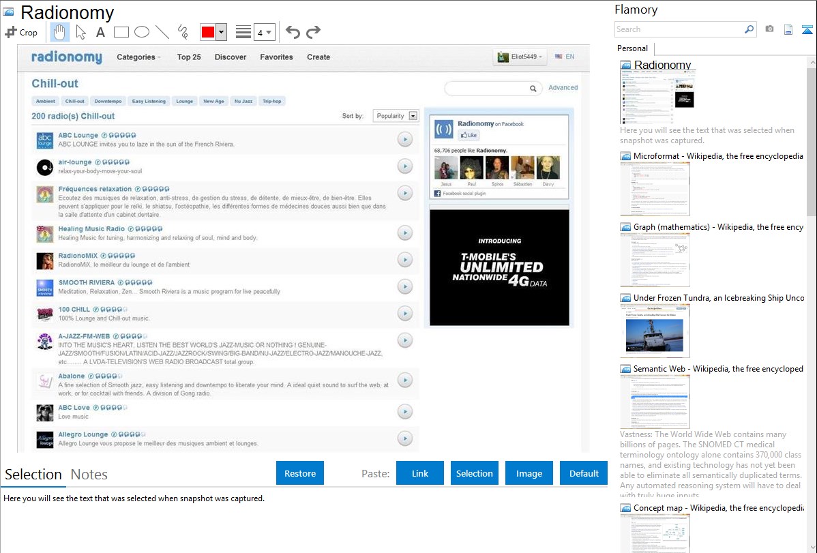Click the camera capture icon

coord(769,29)
